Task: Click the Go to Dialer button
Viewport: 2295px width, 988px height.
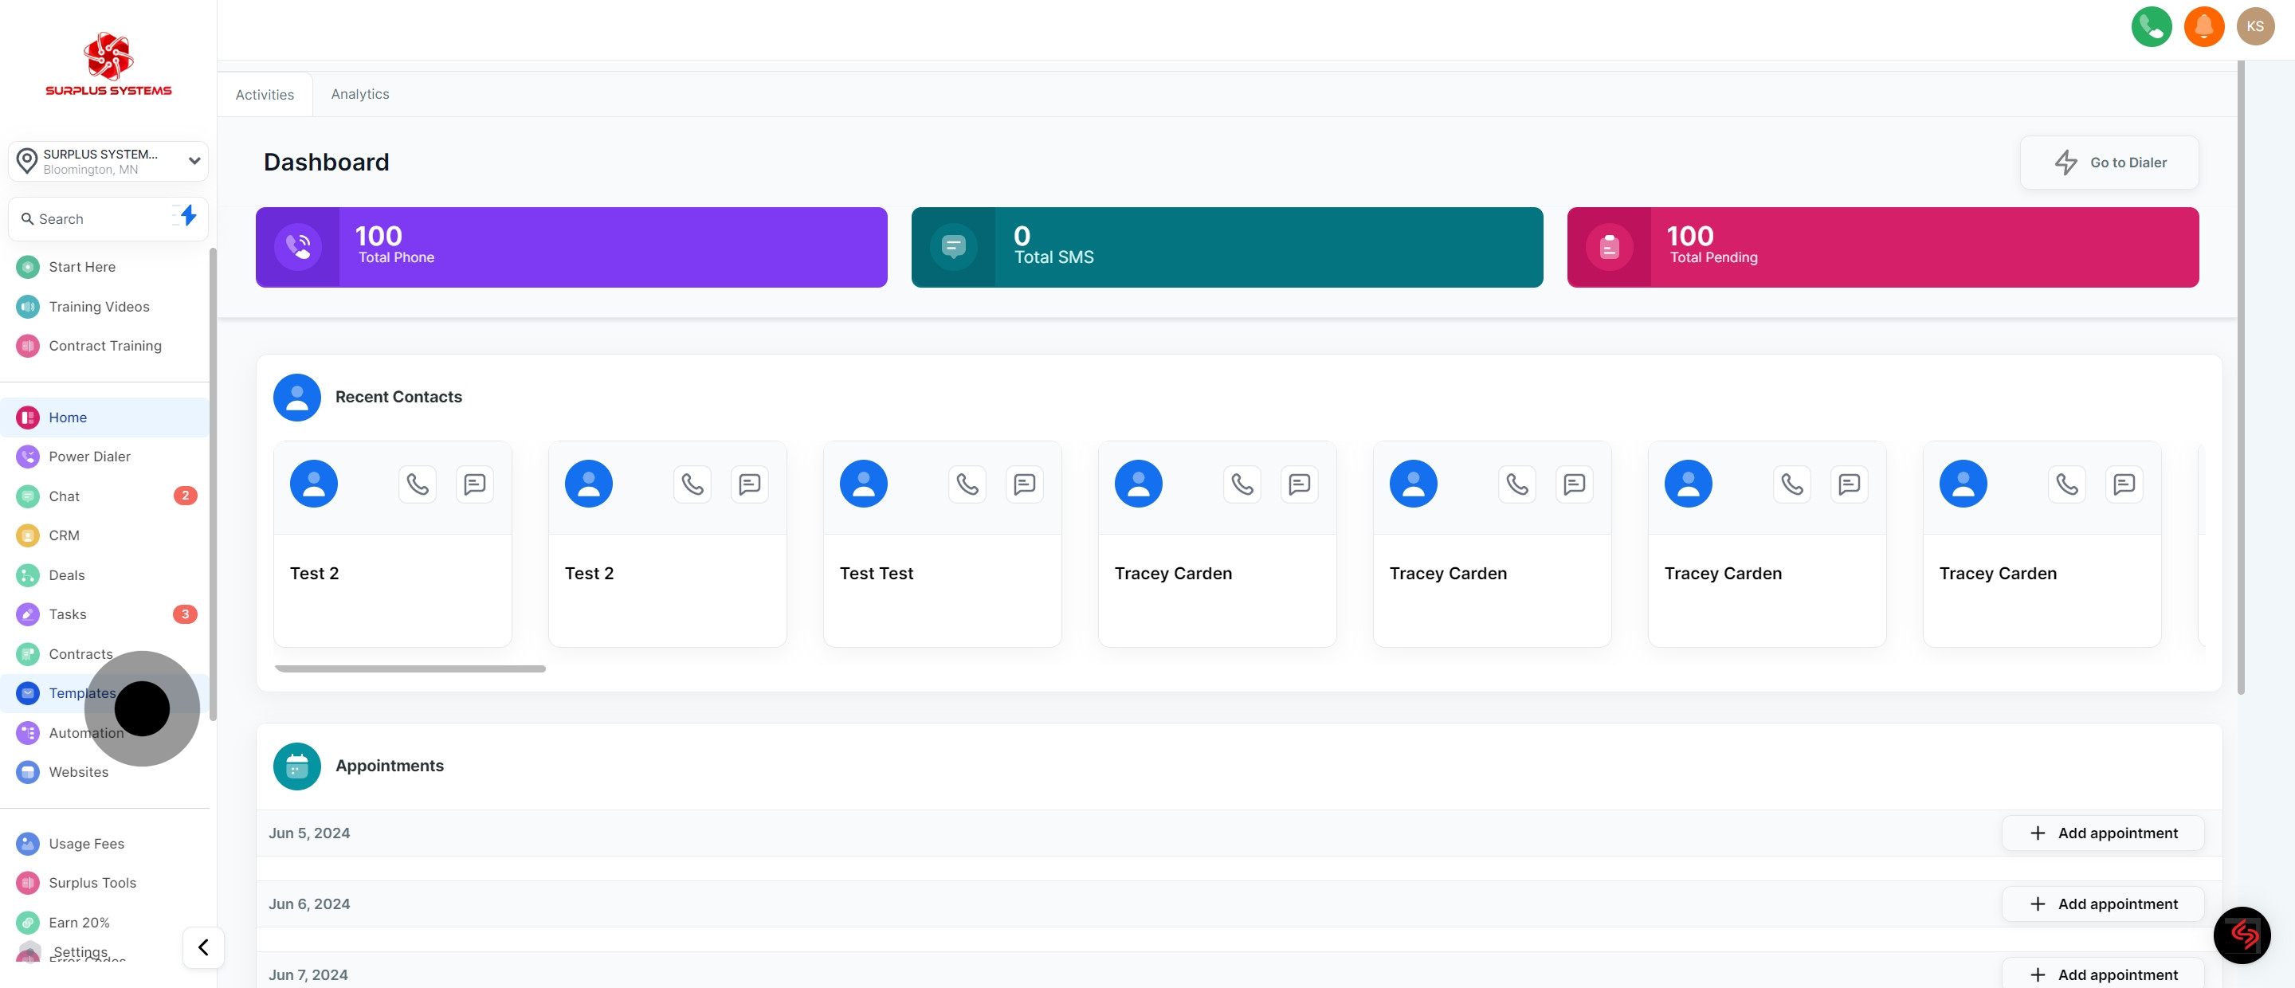Action: (x=2109, y=162)
